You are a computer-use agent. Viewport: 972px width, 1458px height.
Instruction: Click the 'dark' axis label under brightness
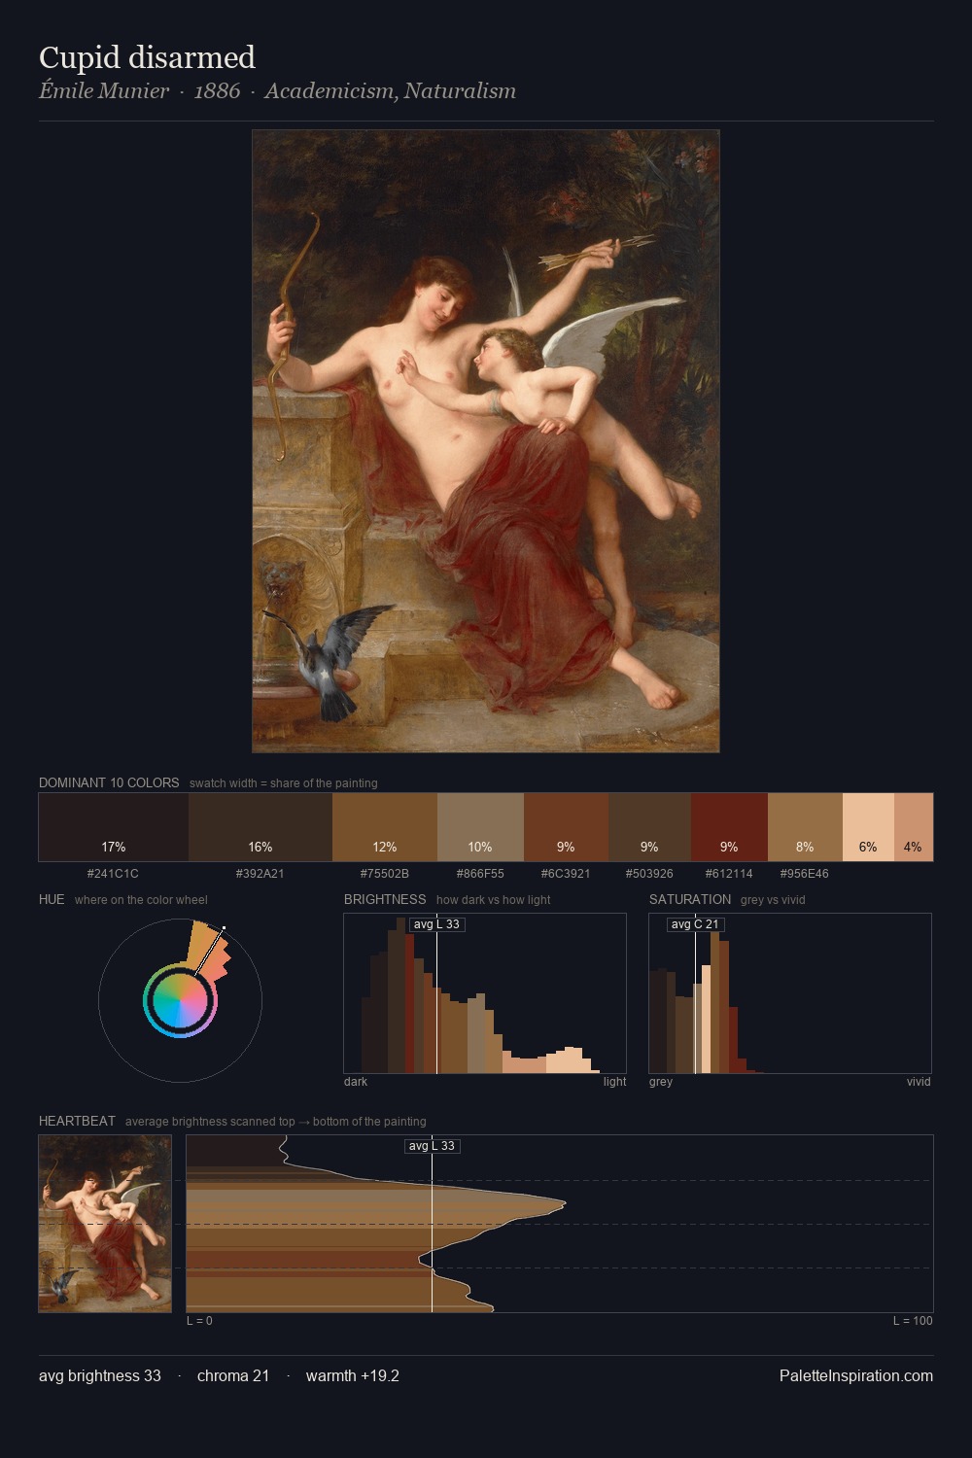tap(356, 1082)
